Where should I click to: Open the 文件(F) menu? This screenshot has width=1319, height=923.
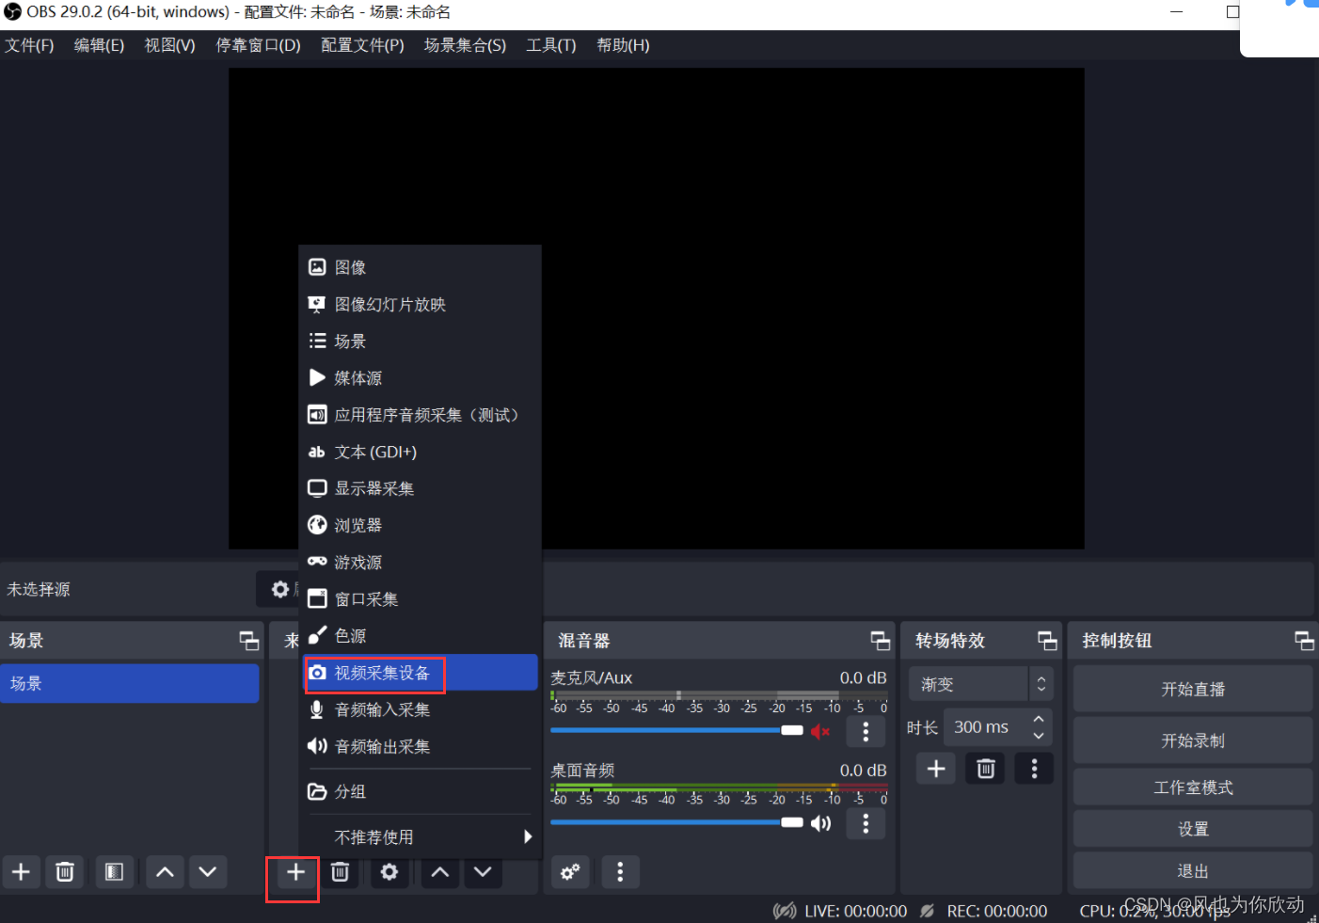tap(29, 45)
